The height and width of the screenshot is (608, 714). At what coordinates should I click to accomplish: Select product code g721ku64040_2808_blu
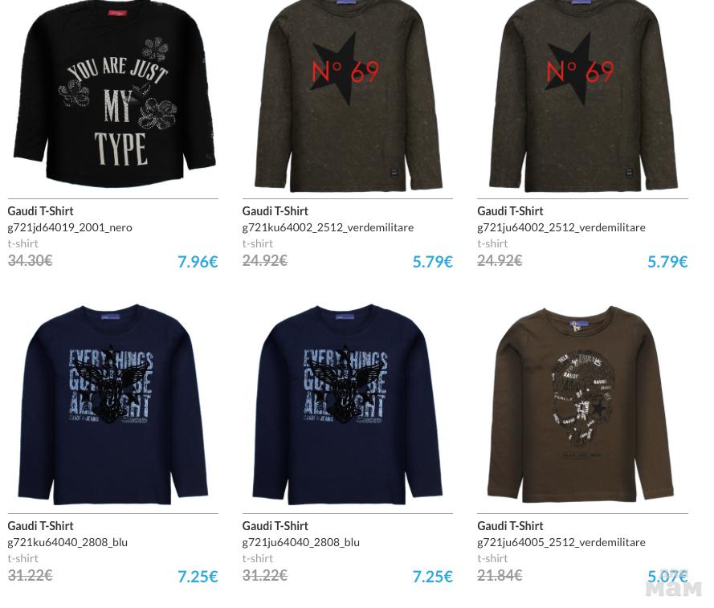click(x=67, y=542)
